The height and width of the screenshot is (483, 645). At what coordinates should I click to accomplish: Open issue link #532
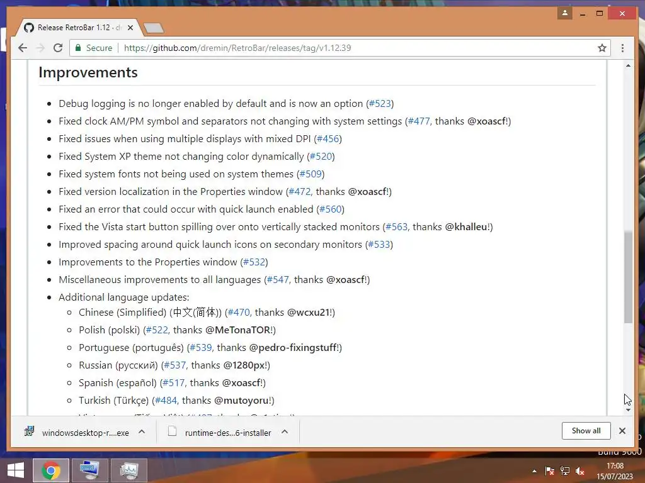(254, 262)
